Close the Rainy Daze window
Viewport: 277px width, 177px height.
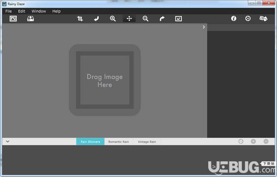pyautogui.click(x=269, y=3)
